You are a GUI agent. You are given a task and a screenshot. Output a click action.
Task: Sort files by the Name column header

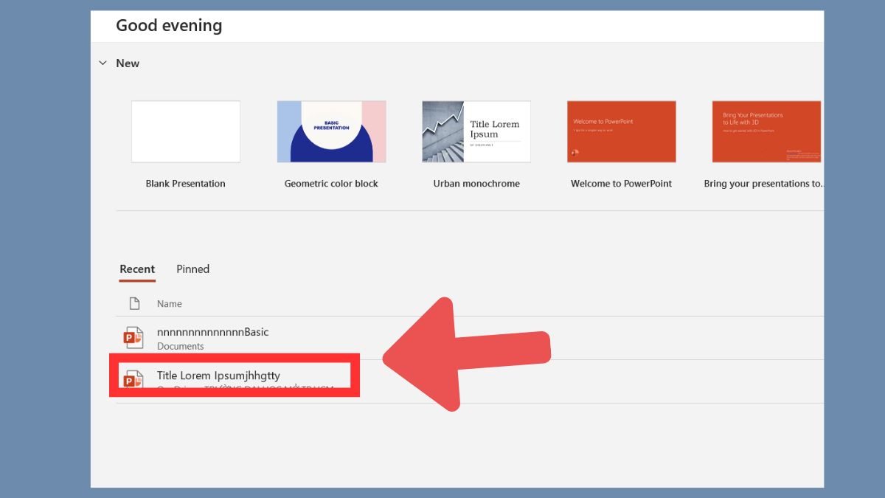(x=170, y=304)
